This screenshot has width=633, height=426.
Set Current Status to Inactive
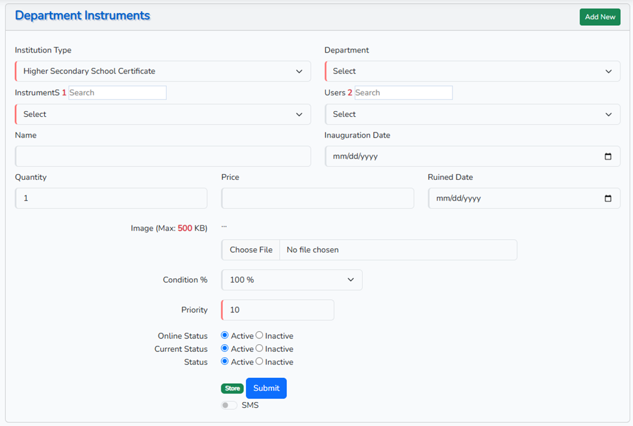click(x=260, y=349)
